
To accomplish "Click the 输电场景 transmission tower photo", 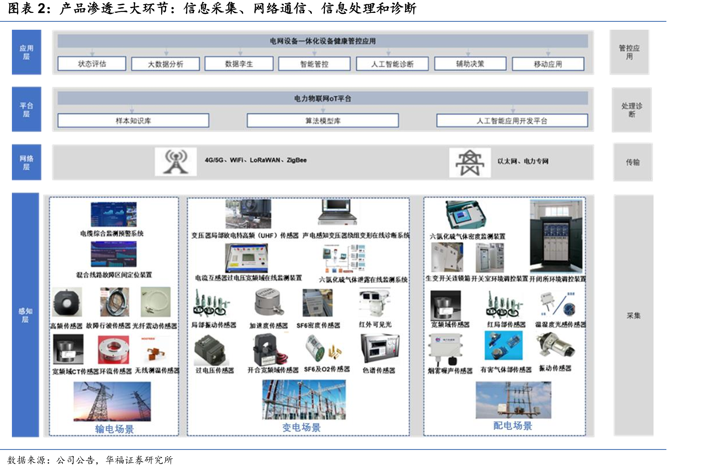I will point(112,401).
